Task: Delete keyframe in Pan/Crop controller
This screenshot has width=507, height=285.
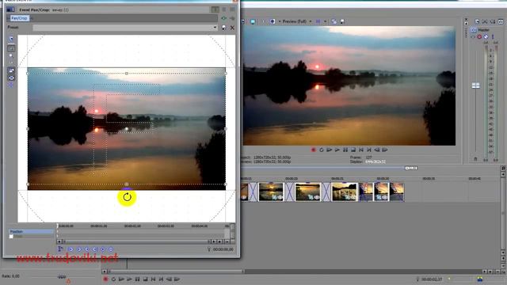Action: 111,249
